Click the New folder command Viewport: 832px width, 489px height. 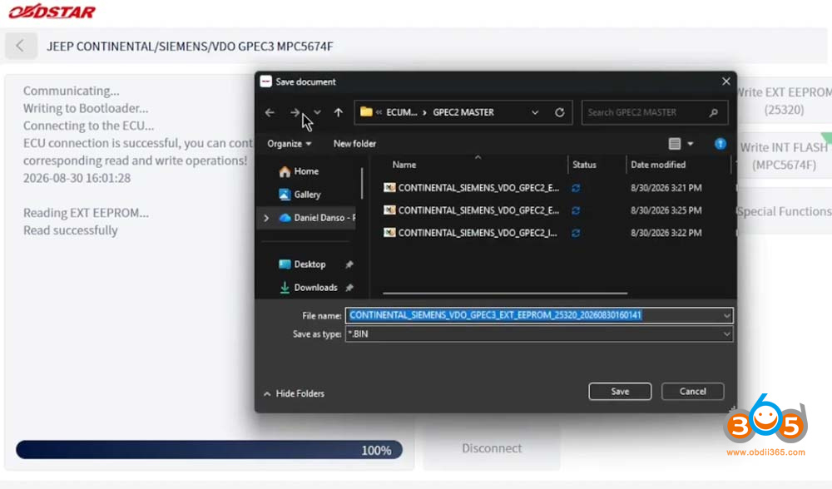point(354,144)
